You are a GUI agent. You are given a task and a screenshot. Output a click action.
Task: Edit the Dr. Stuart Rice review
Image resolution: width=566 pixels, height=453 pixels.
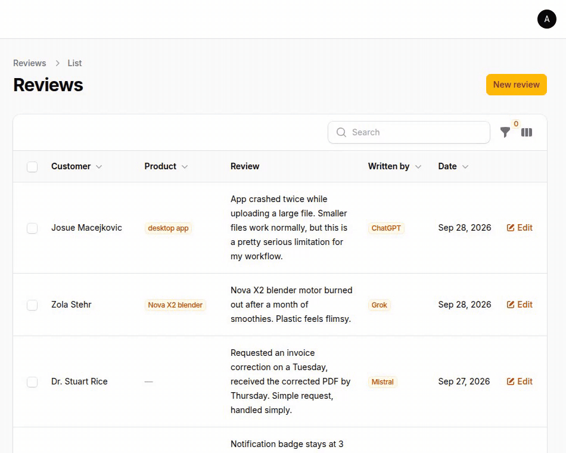click(x=520, y=381)
